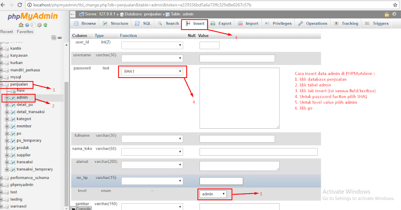Click the SQL toolbar icon
Screen dimensions: 401x210
point(137,23)
